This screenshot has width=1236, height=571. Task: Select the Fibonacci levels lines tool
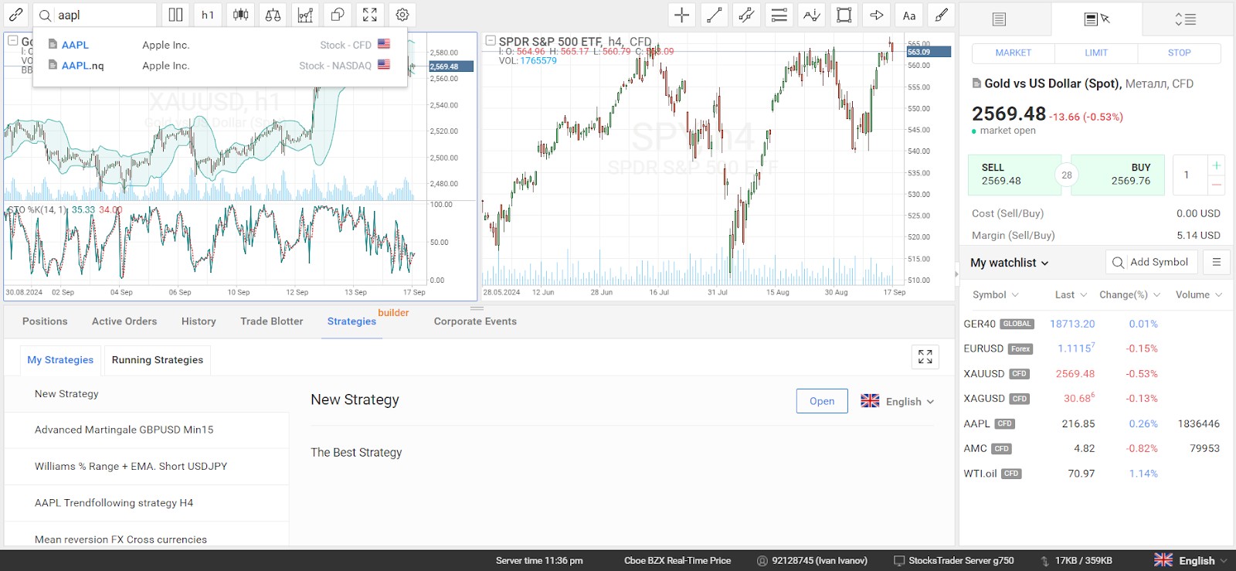pyautogui.click(x=779, y=15)
